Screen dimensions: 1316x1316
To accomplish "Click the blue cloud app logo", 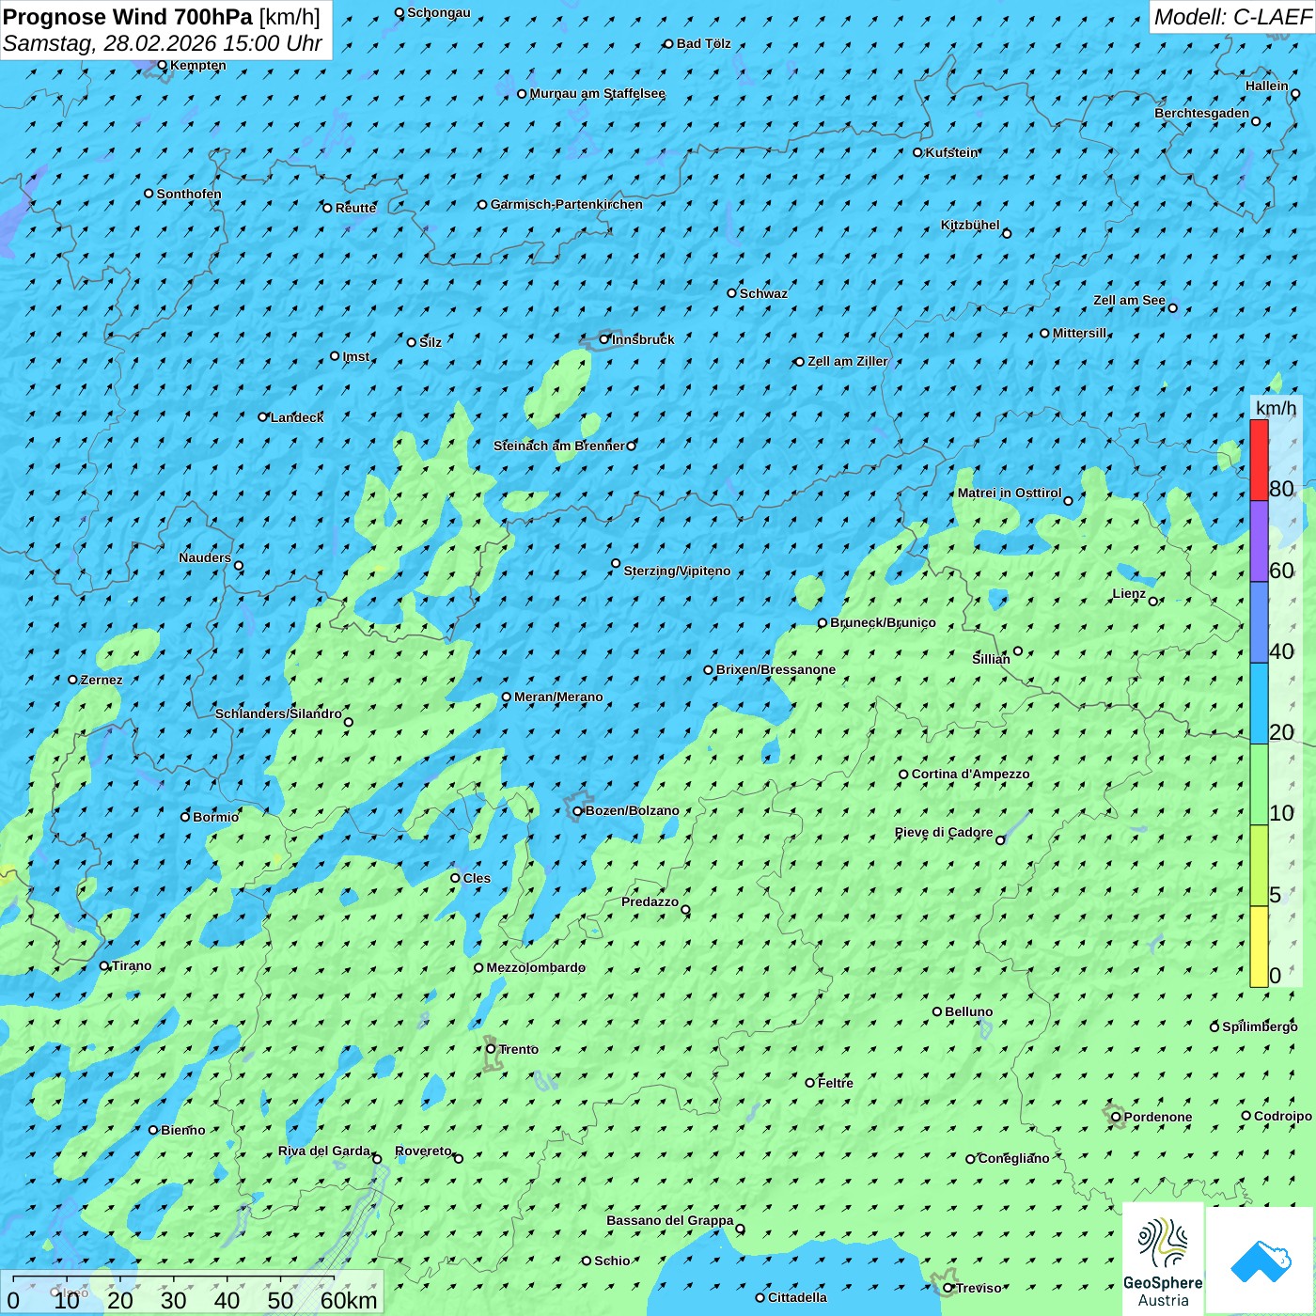I will tap(1261, 1261).
